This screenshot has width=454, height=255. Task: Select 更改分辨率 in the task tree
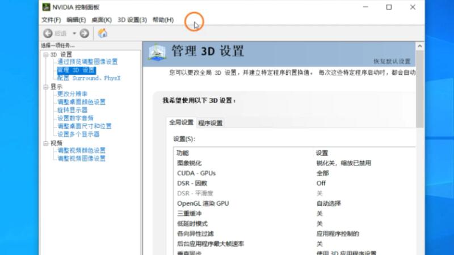click(72, 94)
